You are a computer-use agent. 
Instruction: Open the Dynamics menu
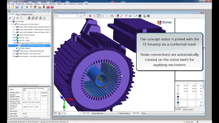(x=44, y=4)
